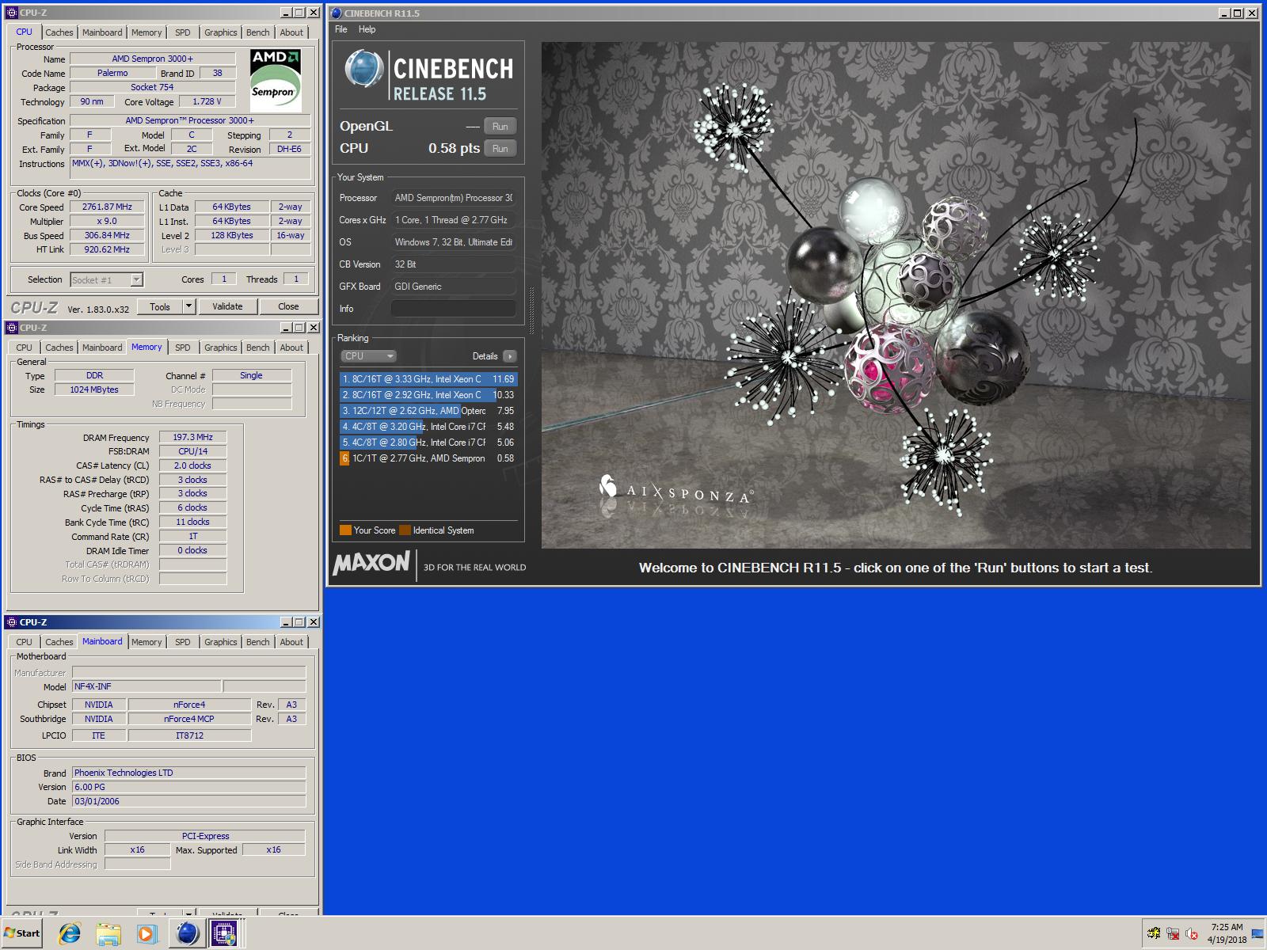Click the BIOS Date value 03/01/2006
The image size is (1267, 950).
click(188, 801)
